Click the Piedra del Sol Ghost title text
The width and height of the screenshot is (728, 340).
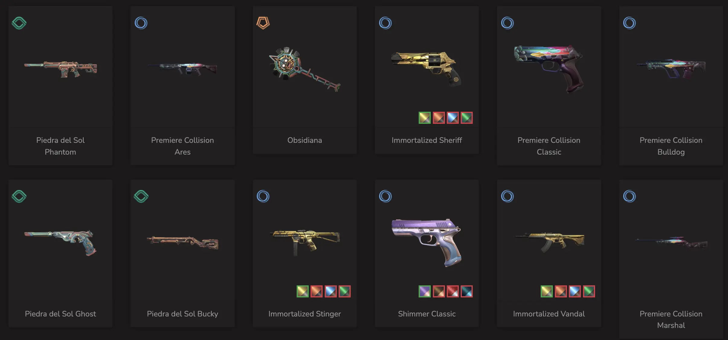tap(60, 314)
